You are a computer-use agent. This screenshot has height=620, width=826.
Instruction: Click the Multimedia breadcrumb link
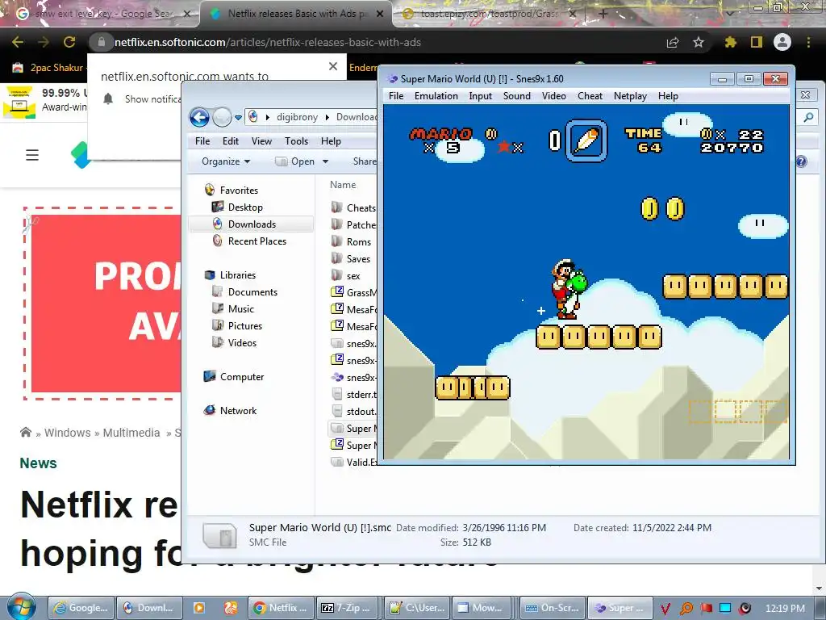[131, 433]
